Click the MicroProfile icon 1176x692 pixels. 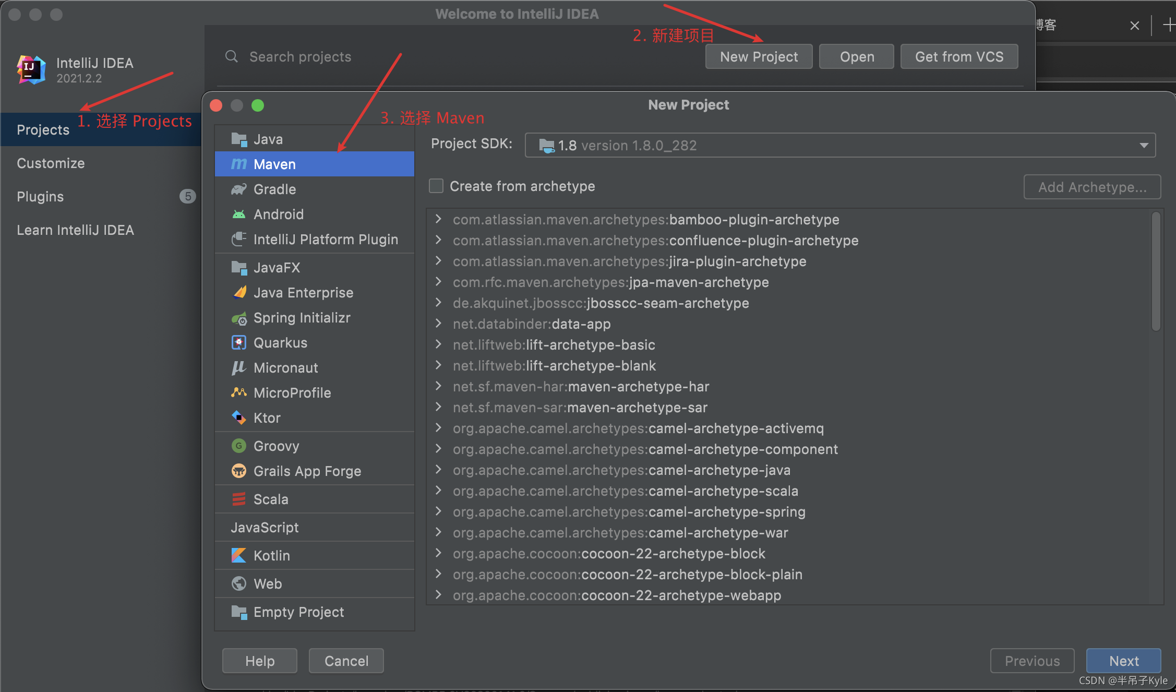[x=239, y=392]
